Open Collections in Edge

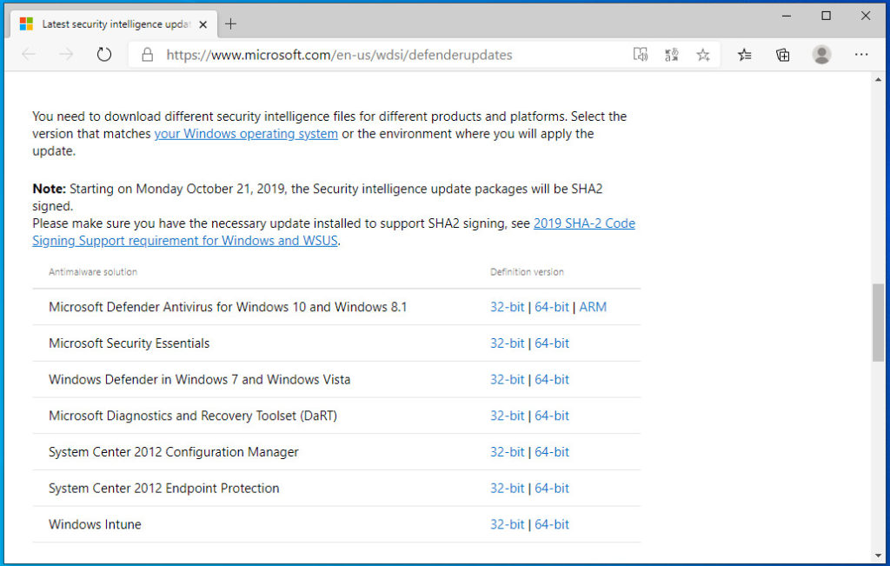(x=782, y=54)
